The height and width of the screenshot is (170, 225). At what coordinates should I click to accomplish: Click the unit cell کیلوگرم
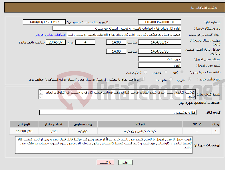click(83, 131)
